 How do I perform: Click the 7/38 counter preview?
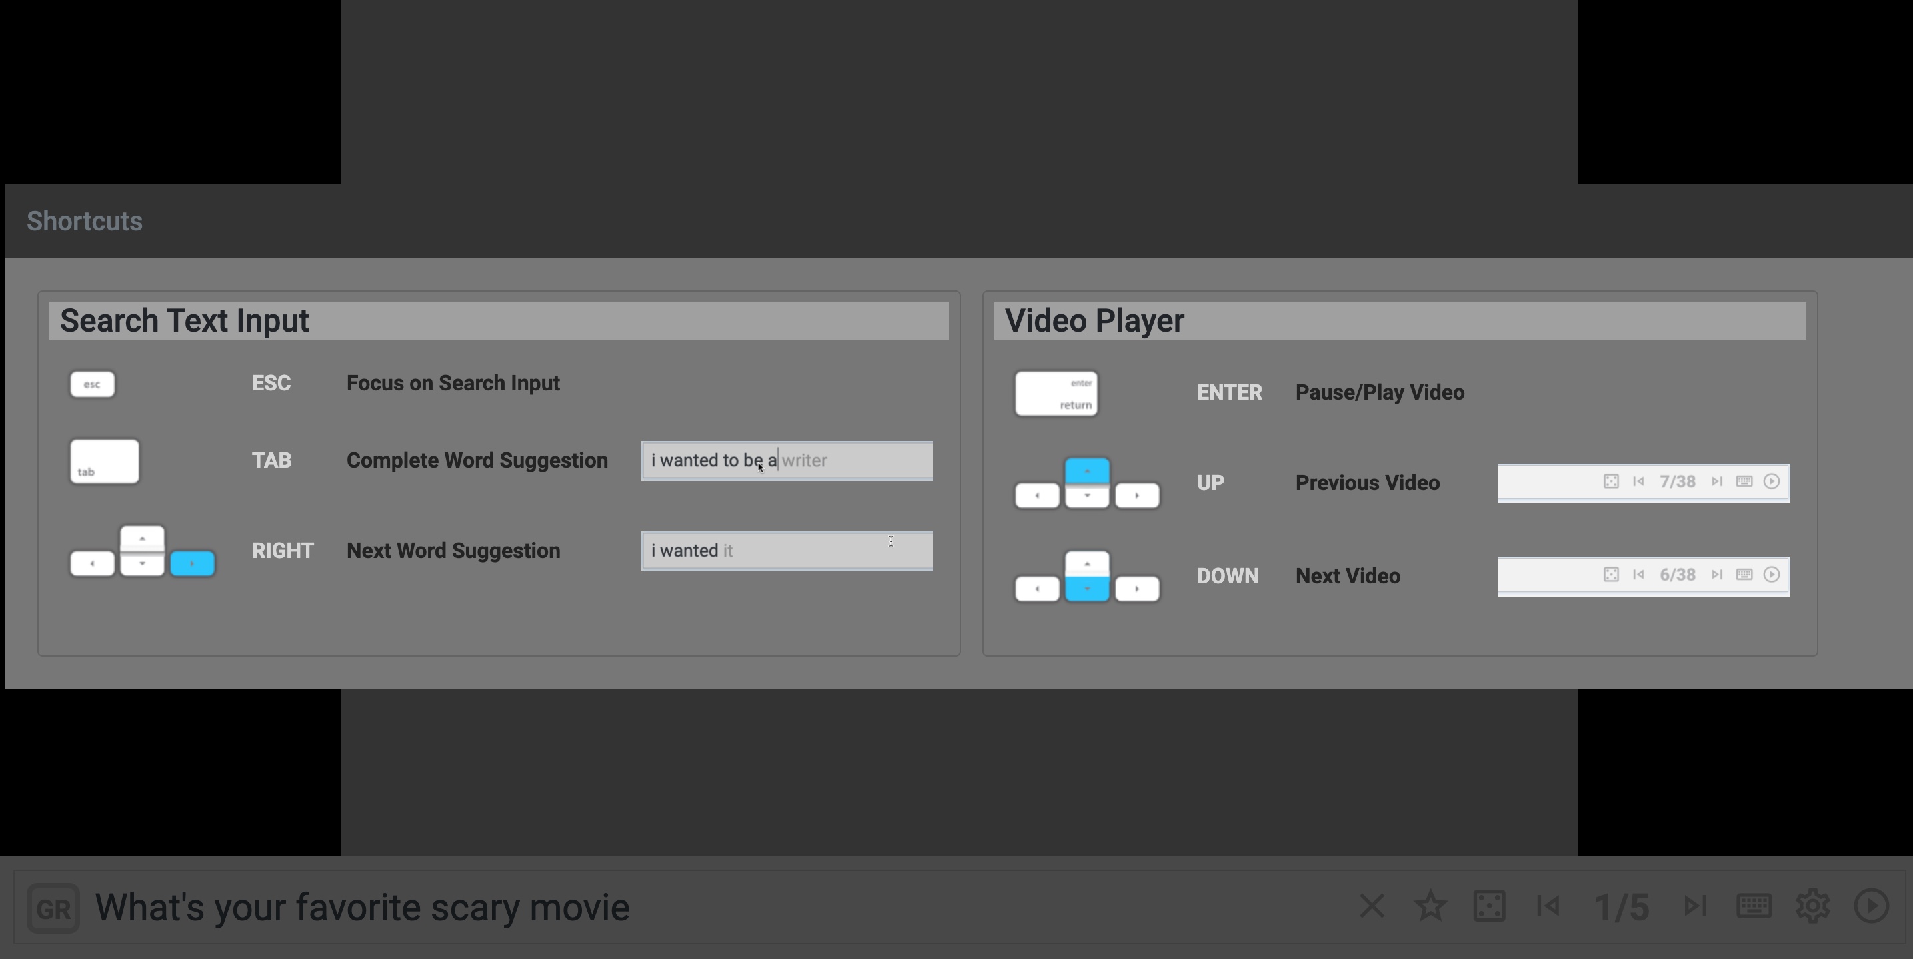tap(1677, 481)
